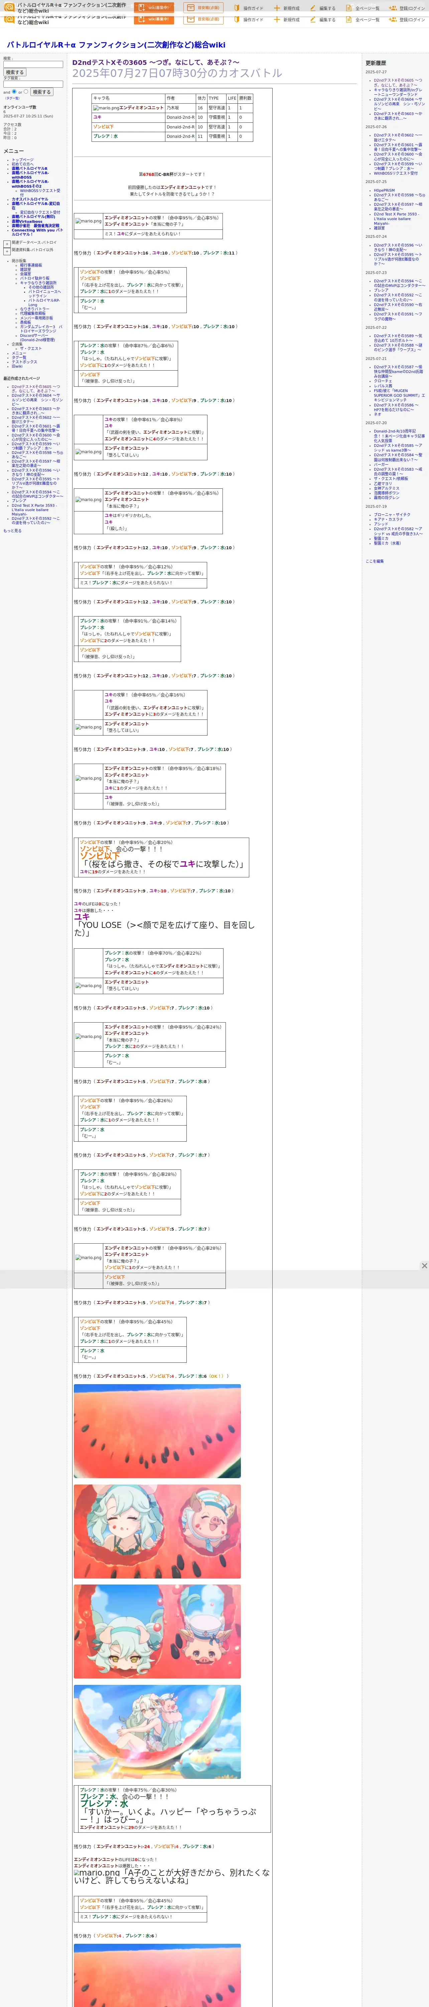429x2007 pixels.
Task: Click the watermelon slice close-up image
Action: [157, 1431]
